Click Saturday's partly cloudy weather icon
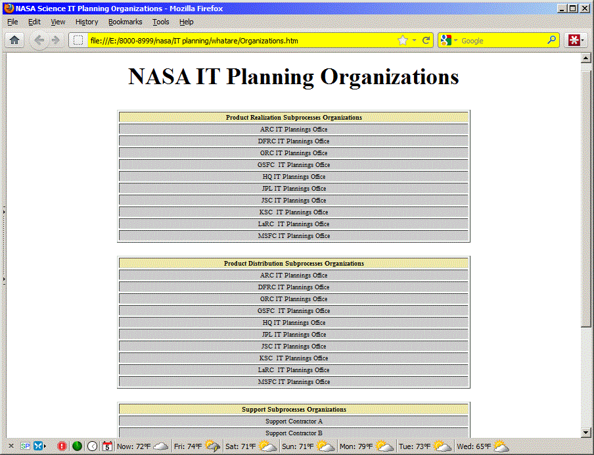 [268, 446]
